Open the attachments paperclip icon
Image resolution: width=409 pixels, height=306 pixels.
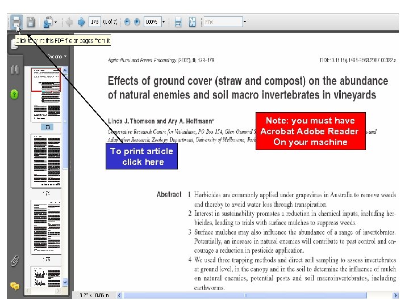15,261
